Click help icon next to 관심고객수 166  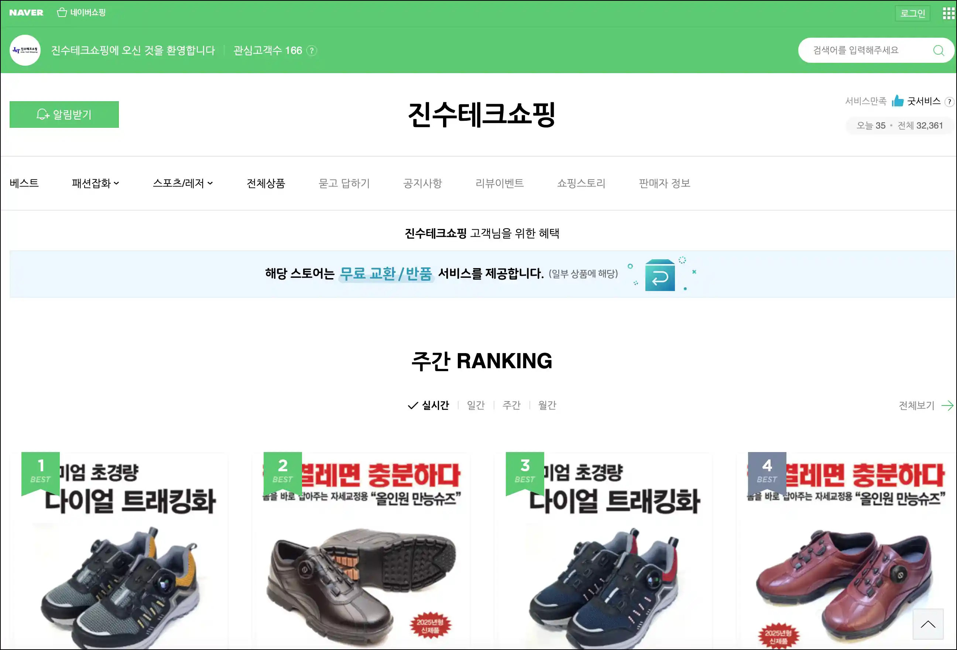(312, 51)
